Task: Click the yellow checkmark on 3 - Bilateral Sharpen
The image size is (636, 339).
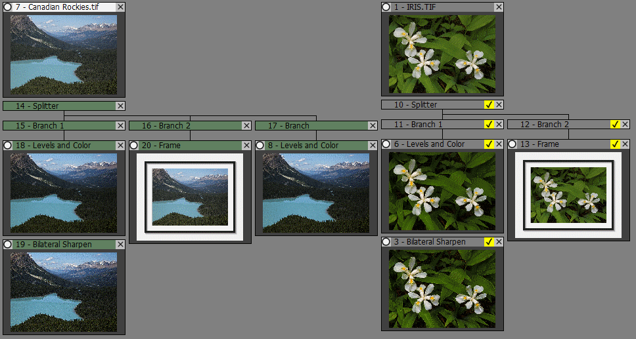Action: [489, 242]
